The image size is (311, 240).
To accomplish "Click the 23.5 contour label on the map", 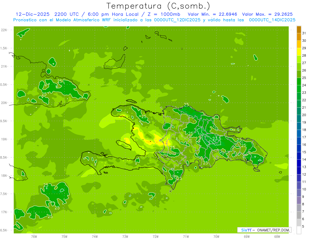I will point(217,139).
